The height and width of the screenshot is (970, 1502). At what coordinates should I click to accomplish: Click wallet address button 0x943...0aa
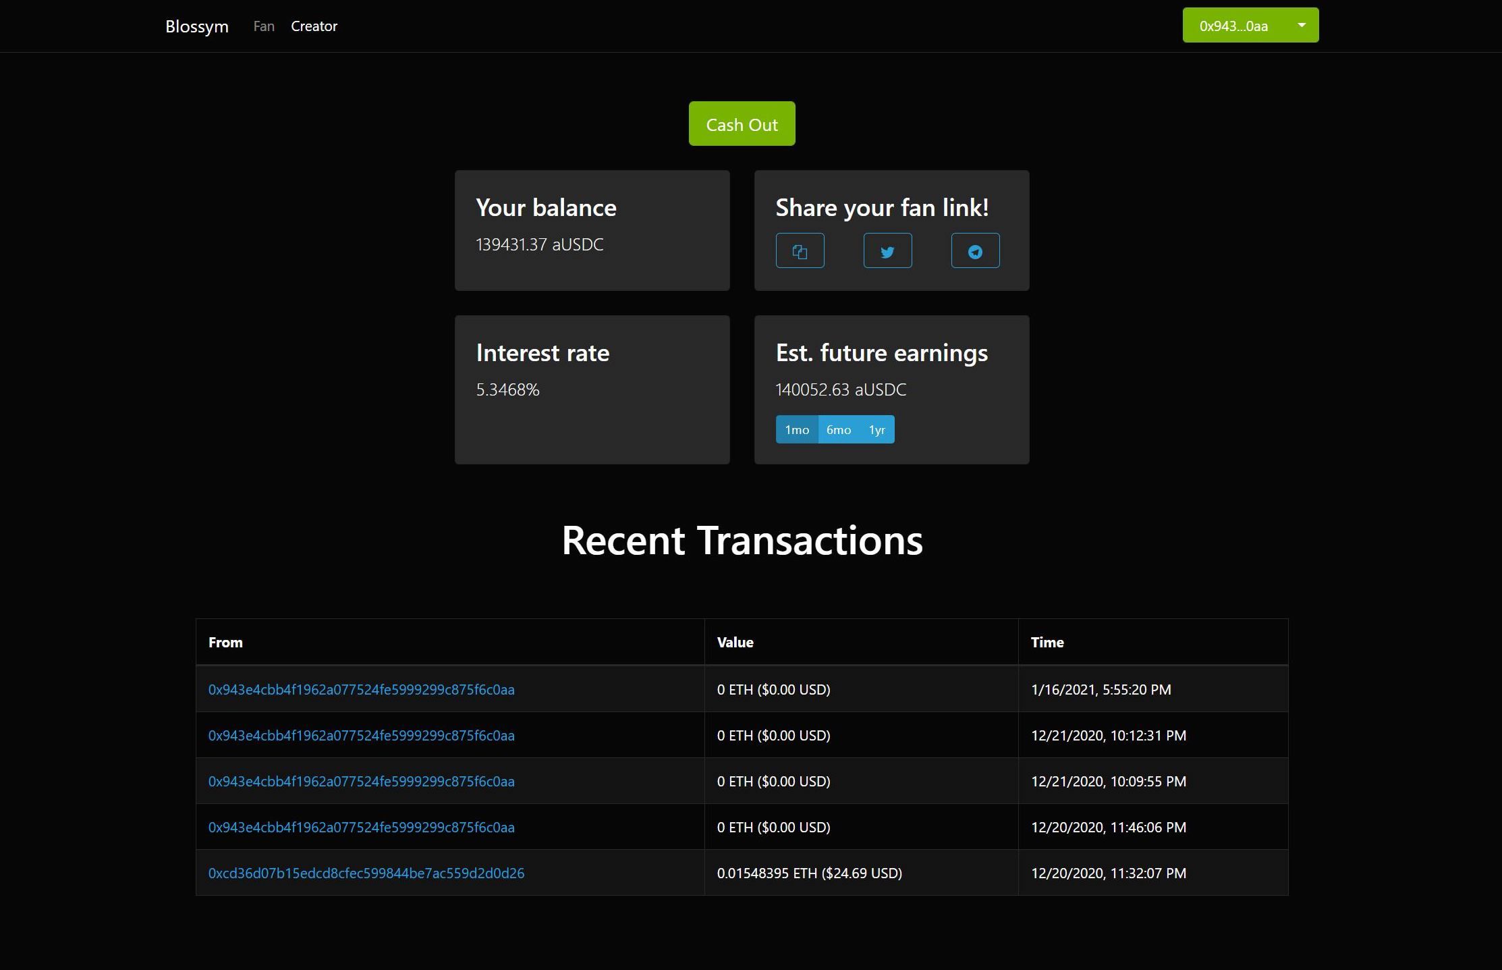tap(1233, 26)
